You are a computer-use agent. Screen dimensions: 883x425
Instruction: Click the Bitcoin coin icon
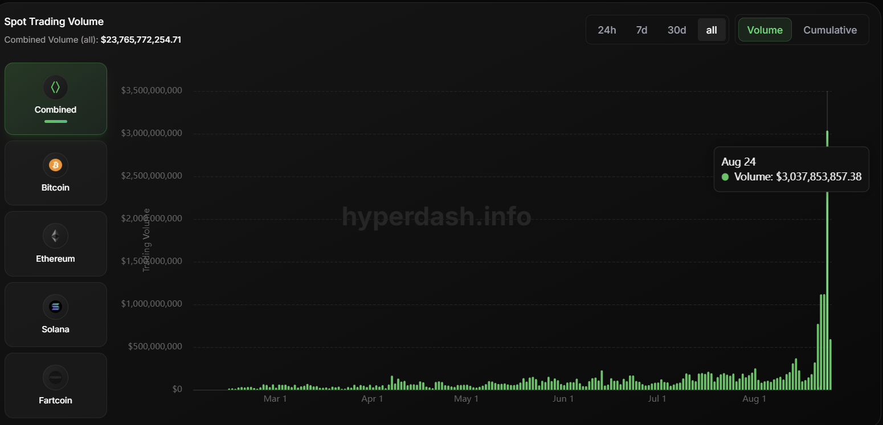pyautogui.click(x=55, y=164)
